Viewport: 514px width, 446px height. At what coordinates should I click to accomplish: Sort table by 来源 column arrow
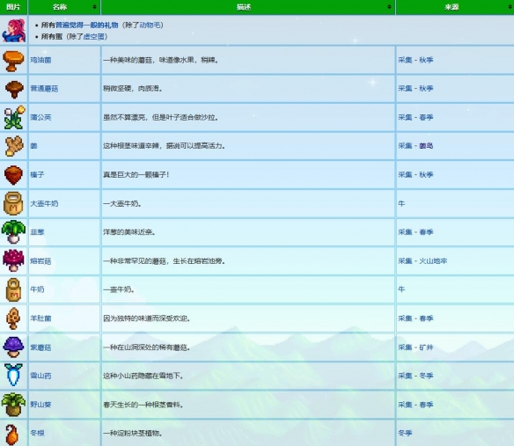[x=510, y=7]
